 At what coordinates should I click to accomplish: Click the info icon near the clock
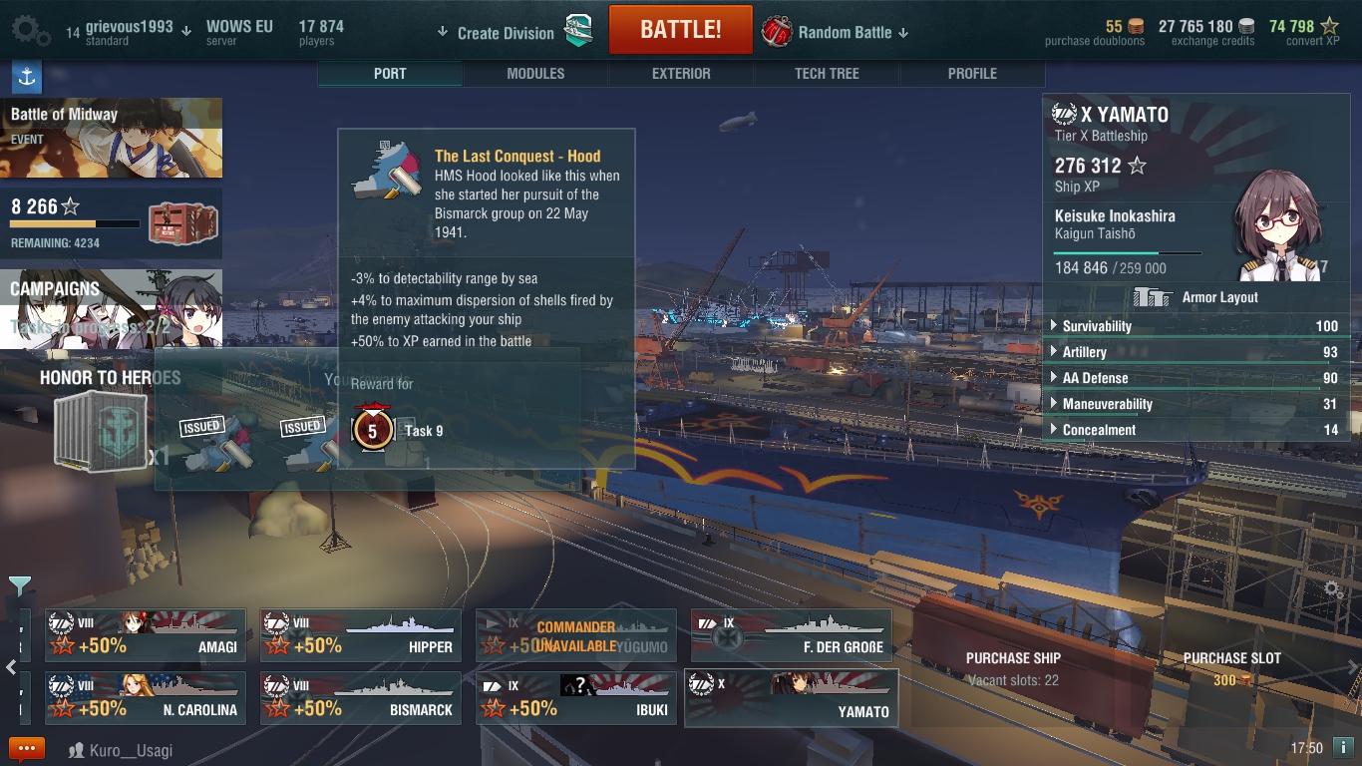click(1342, 747)
